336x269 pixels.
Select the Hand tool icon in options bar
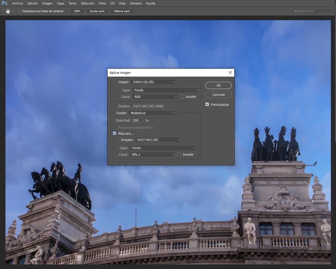click(8, 11)
